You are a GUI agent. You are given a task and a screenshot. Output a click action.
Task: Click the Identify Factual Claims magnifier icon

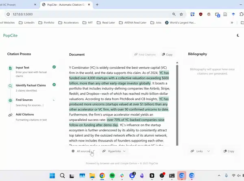click(10, 86)
